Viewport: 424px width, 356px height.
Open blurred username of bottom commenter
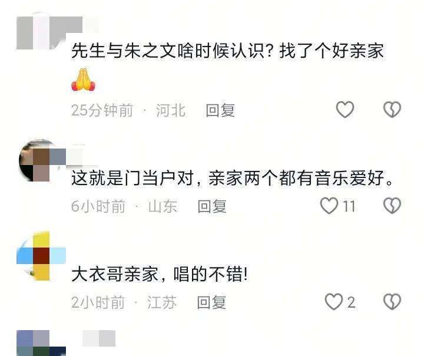(99, 338)
